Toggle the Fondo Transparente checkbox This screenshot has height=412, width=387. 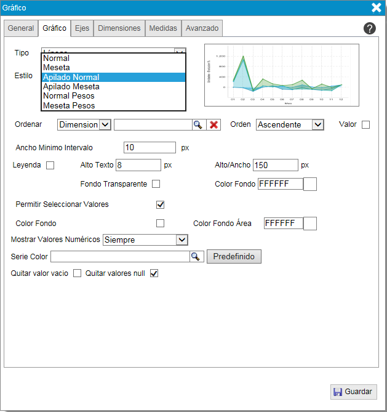156,184
